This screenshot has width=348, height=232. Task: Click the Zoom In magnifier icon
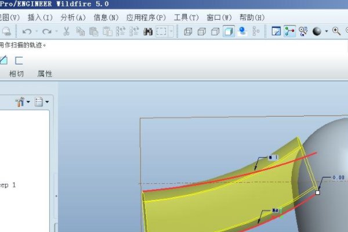click(336, 31)
